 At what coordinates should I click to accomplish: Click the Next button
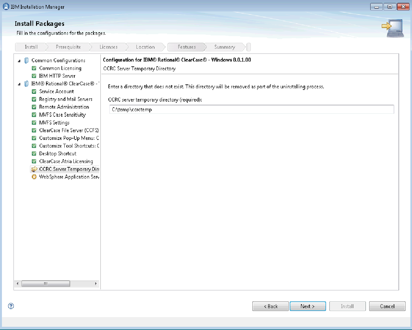pyautogui.click(x=308, y=306)
